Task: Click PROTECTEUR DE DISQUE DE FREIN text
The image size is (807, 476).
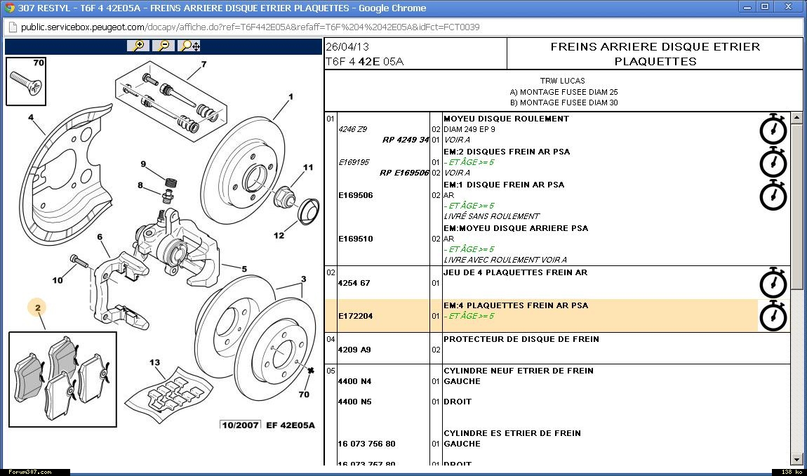Action: pyautogui.click(x=521, y=339)
